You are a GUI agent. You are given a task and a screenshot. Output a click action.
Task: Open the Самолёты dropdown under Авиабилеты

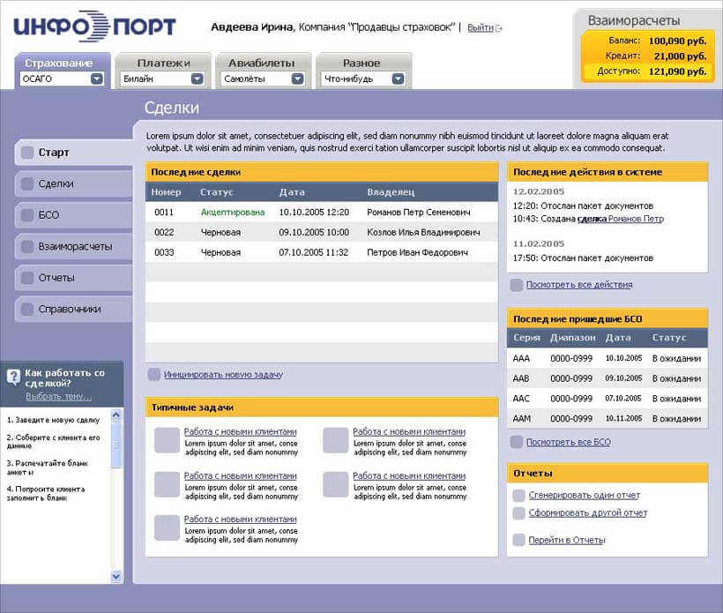[x=298, y=78]
